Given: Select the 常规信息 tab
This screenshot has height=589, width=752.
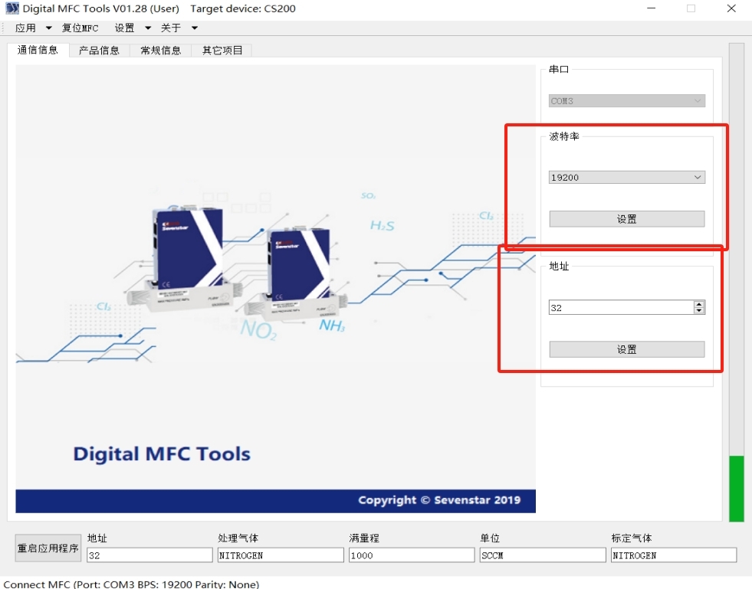Looking at the screenshot, I should (160, 51).
